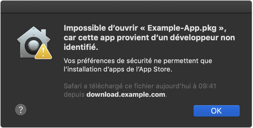Click the "Impossible d'ouvrir" headline text
The width and height of the screenshot is (253, 128).
coord(101,28)
